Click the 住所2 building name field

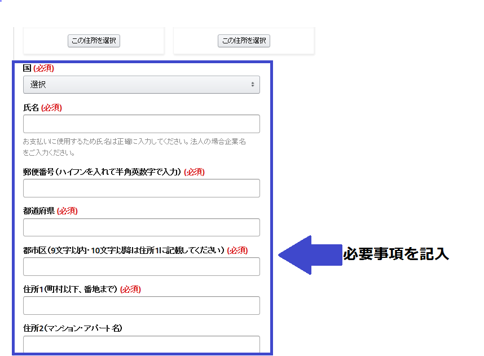141,343
